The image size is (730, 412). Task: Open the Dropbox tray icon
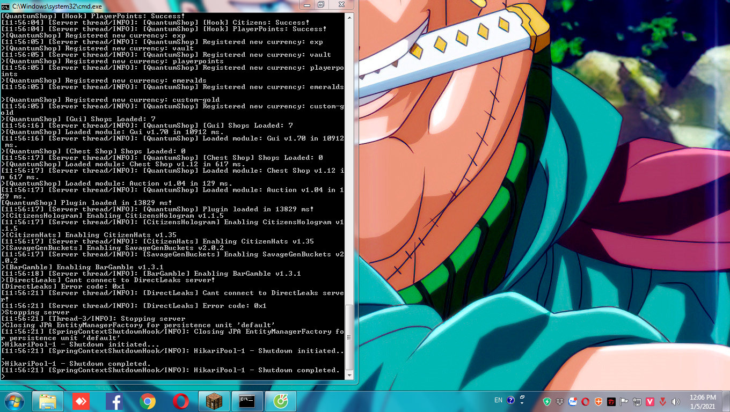coord(560,401)
